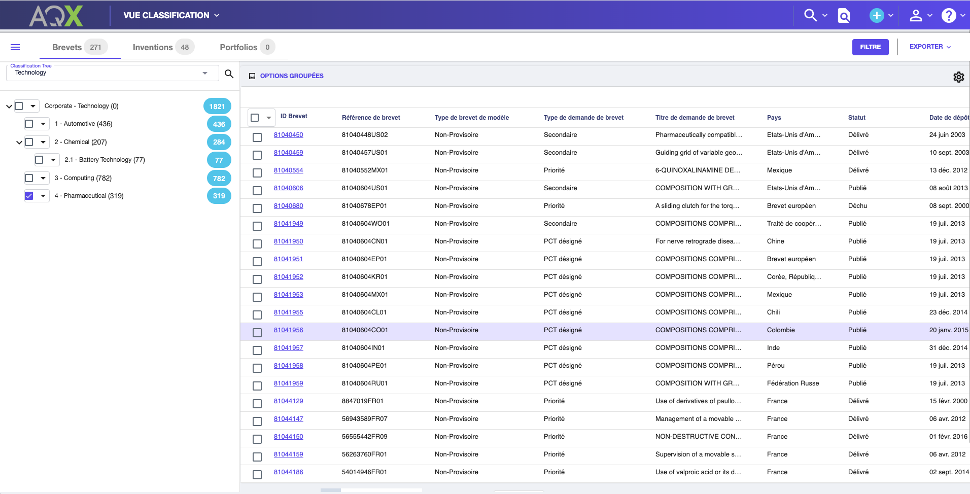Viewport: 970px width, 494px height.
Task: Open brevet link 81040450
Action: tap(288, 135)
